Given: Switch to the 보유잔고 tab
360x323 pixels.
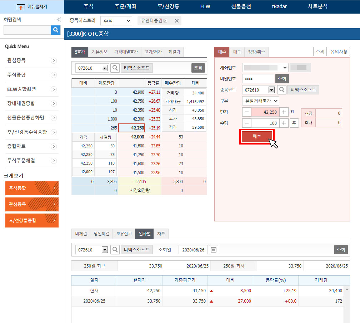Looking at the screenshot, I should [x=124, y=234].
